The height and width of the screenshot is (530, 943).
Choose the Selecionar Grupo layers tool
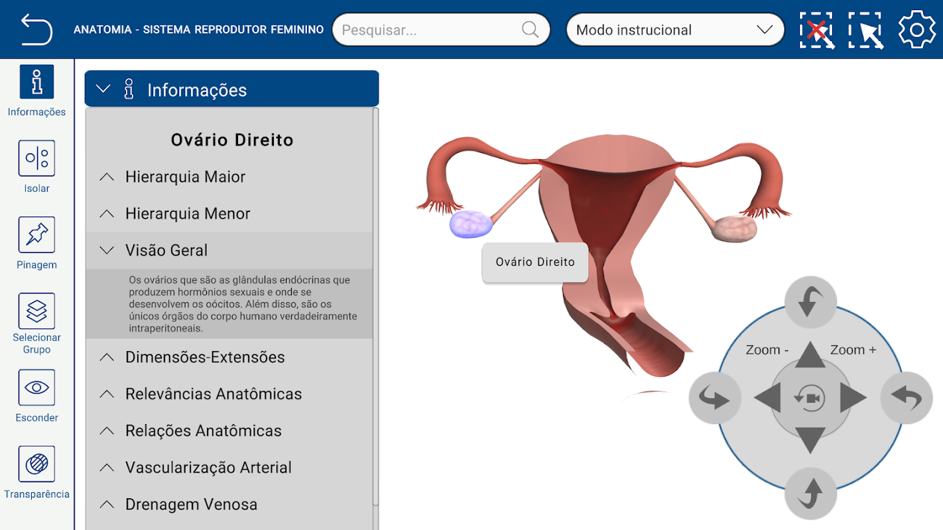[36, 323]
